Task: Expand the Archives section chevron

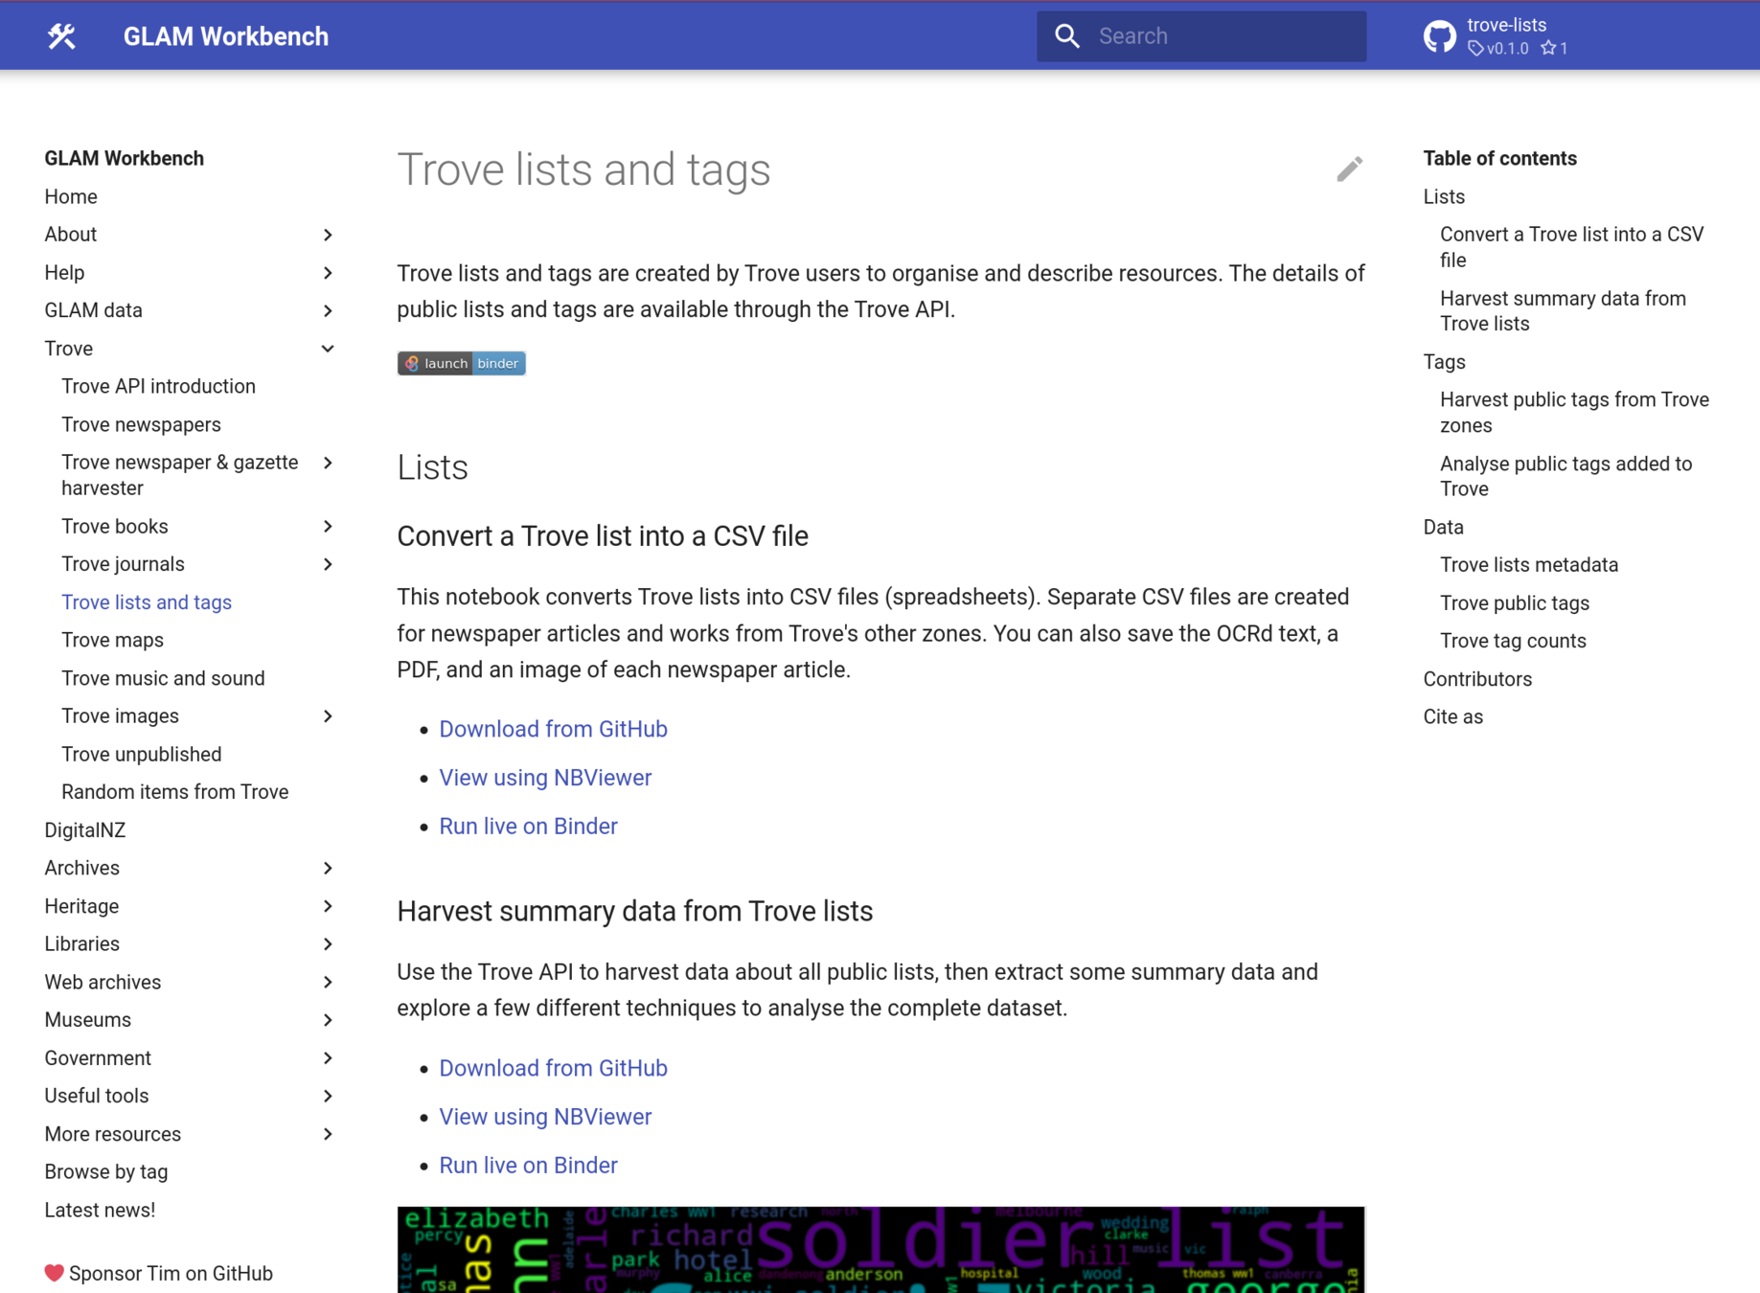Action: [x=328, y=868]
